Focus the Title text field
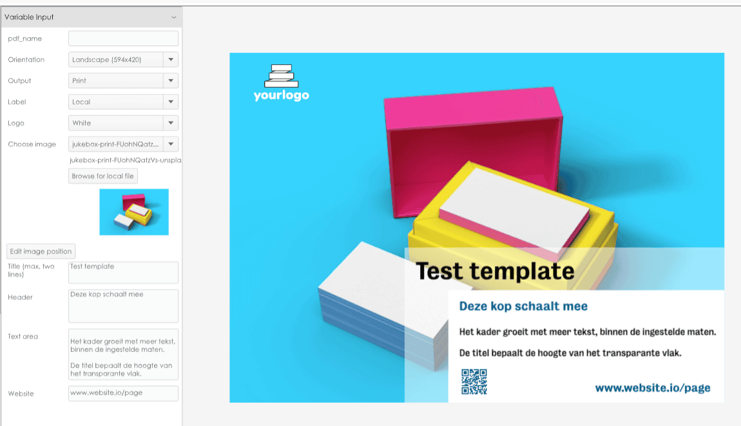This screenshot has width=741, height=426. [x=123, y=272]
